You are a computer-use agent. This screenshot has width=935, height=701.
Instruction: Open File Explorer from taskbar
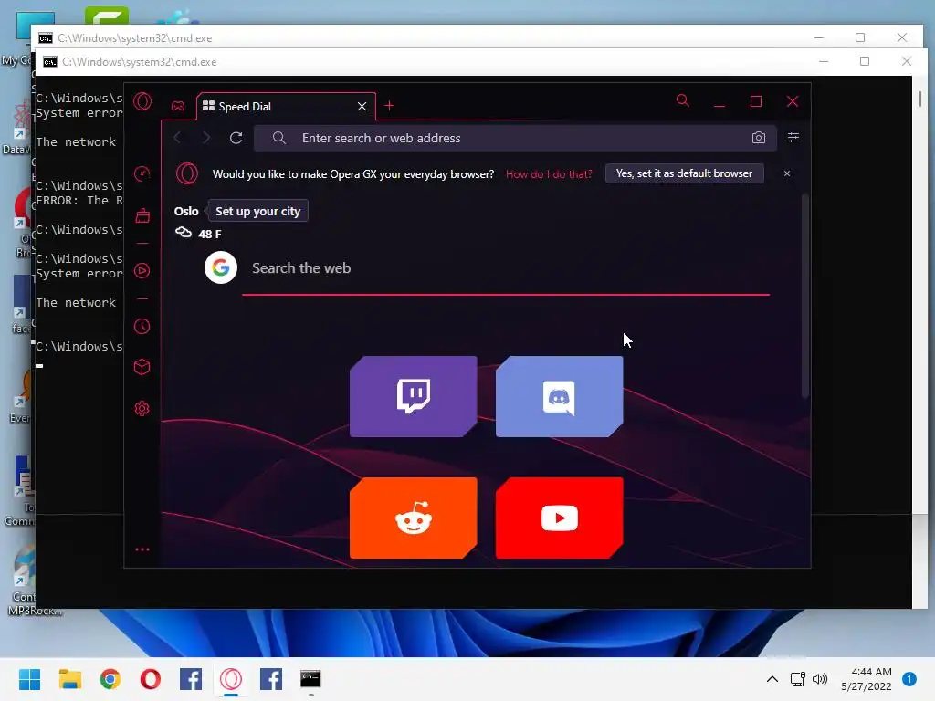click(x=69, y=679)
